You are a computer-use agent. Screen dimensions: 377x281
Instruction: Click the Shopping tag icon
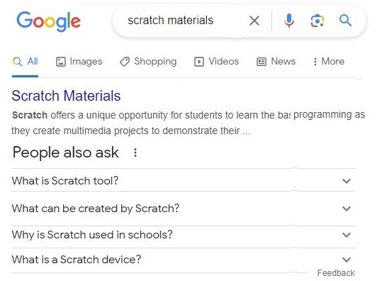[125, 62]
